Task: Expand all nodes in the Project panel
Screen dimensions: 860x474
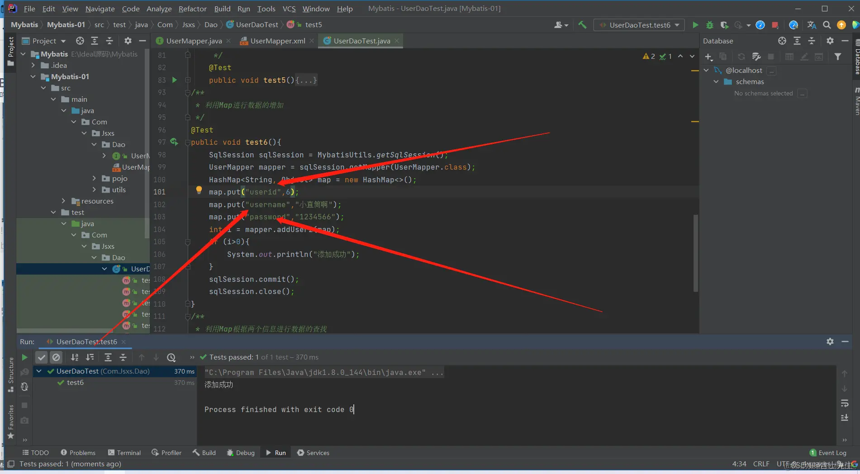Action: pos(95,41)
